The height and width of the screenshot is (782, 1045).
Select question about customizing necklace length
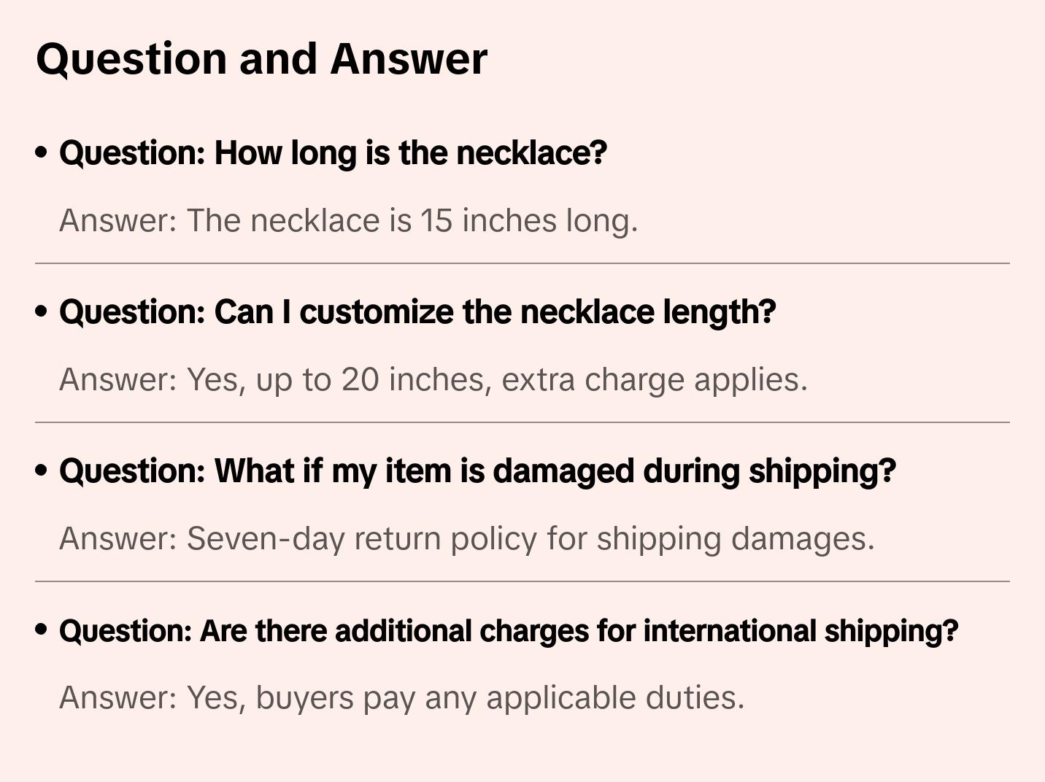417,312
